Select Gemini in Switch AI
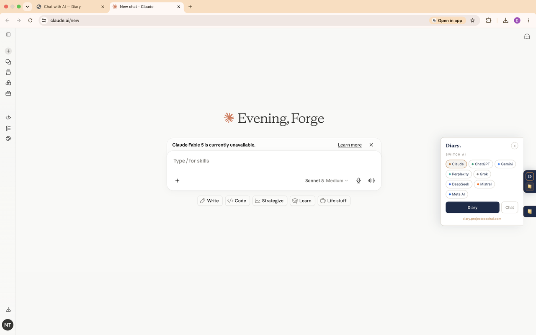The height and width of the screenshot is (335, 536). (505, 164)
